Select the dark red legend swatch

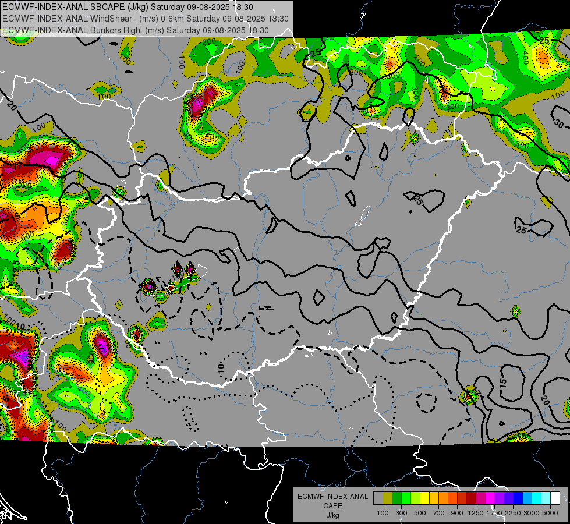[472, 498]
